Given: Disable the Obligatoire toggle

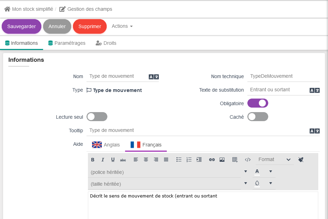Looking at the screenshot, I should click(x=258, y=103).
